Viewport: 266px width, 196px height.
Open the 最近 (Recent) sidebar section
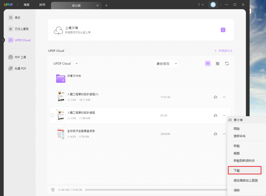point(15,18)
